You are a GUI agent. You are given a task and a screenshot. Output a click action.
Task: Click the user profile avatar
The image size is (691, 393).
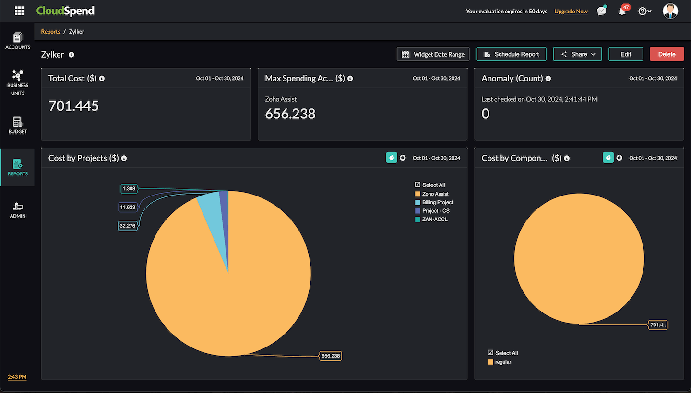[x=670, y=11]
